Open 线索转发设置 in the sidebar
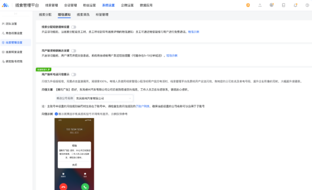Viewport: 312px width, 190px height. coord(16,52)
